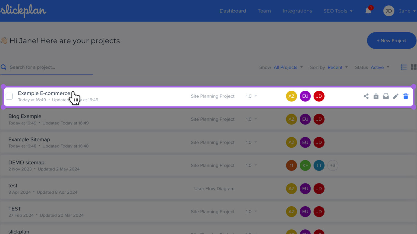Image resolution: width=417 pixels, height=234 pixels.
Task: Open Integrations in top navigation
Action: click(297, 11)
